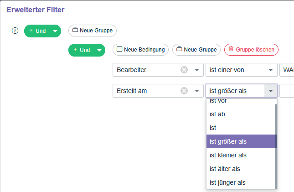Clear the Erstellt am field with the X icon
This screenshot has height=192, width=294.
click(x=184, y=91)
